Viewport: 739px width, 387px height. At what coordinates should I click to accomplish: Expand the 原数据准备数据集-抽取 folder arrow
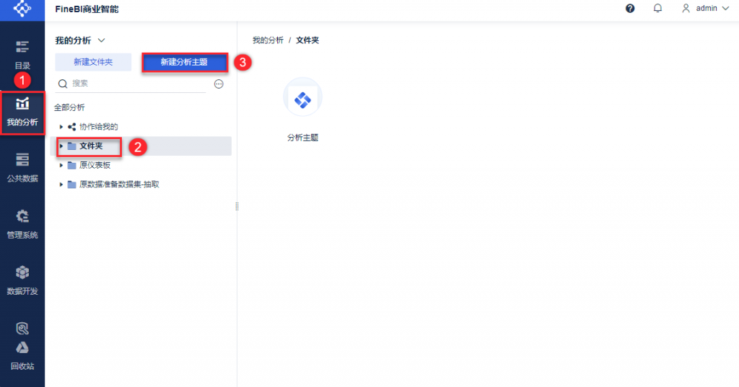click(61, 184)
